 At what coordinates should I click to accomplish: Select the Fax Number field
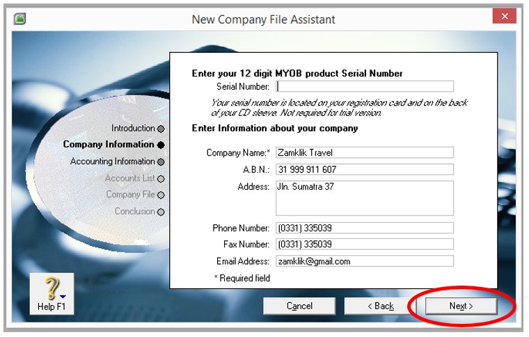click(365, 244)
